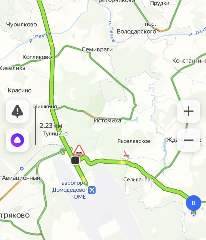This screenshot has height=240, width=206.
Task: Zoom out with the minus button
Action: (189, 140)
